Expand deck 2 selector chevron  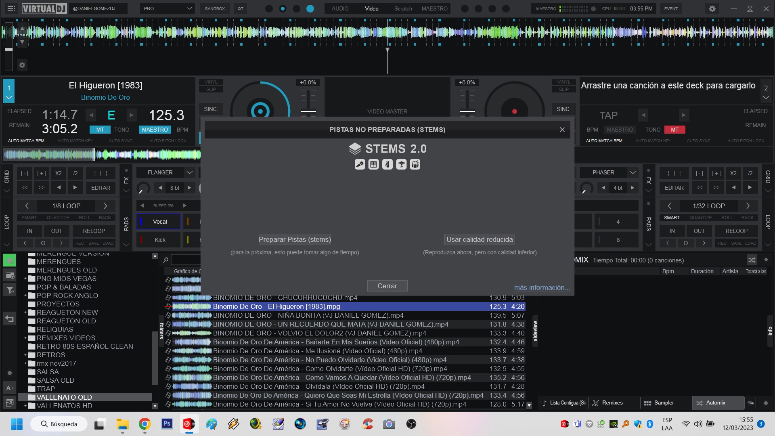(x=766, y=98)
